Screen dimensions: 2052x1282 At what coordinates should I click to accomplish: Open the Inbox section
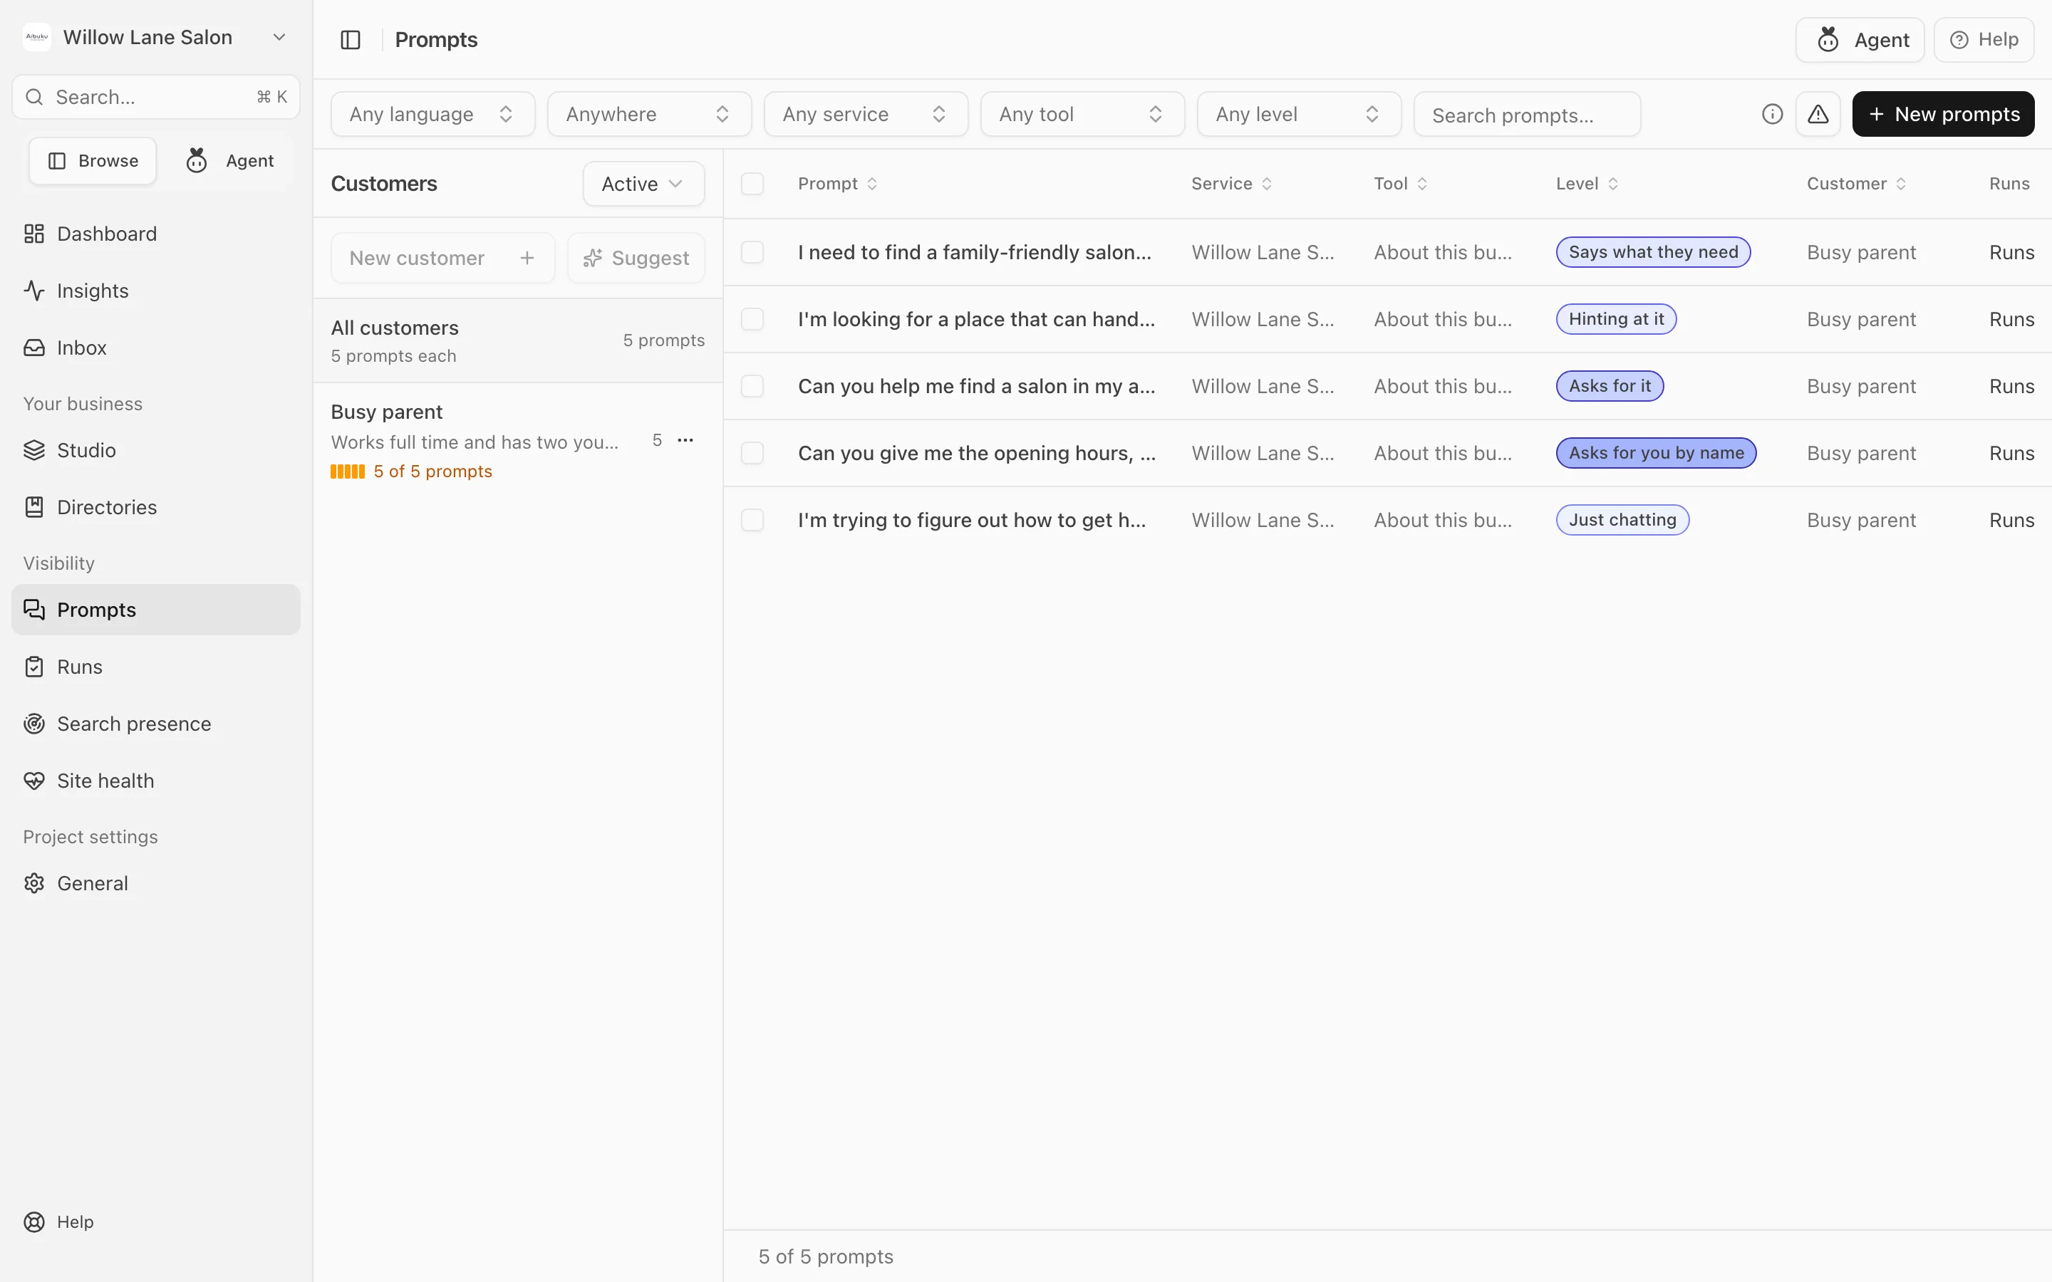[156, 348]
